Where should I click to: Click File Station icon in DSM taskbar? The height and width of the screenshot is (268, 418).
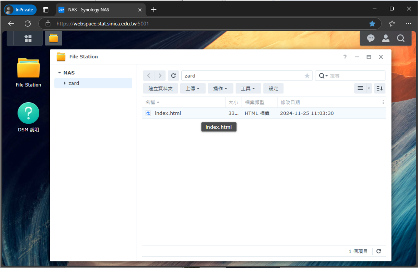coord(54,38)
